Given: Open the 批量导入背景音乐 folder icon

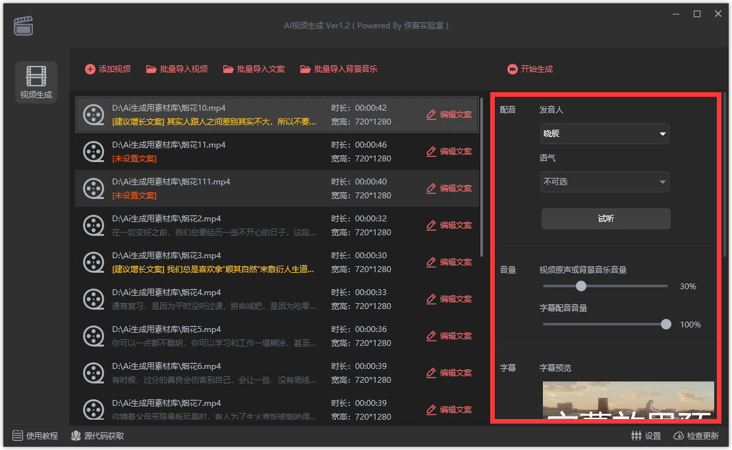Looking at the screenshot, I should click(306, 69).
